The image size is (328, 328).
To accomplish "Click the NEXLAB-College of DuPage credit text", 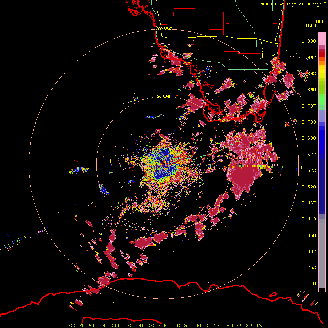I will pos(291,4).
